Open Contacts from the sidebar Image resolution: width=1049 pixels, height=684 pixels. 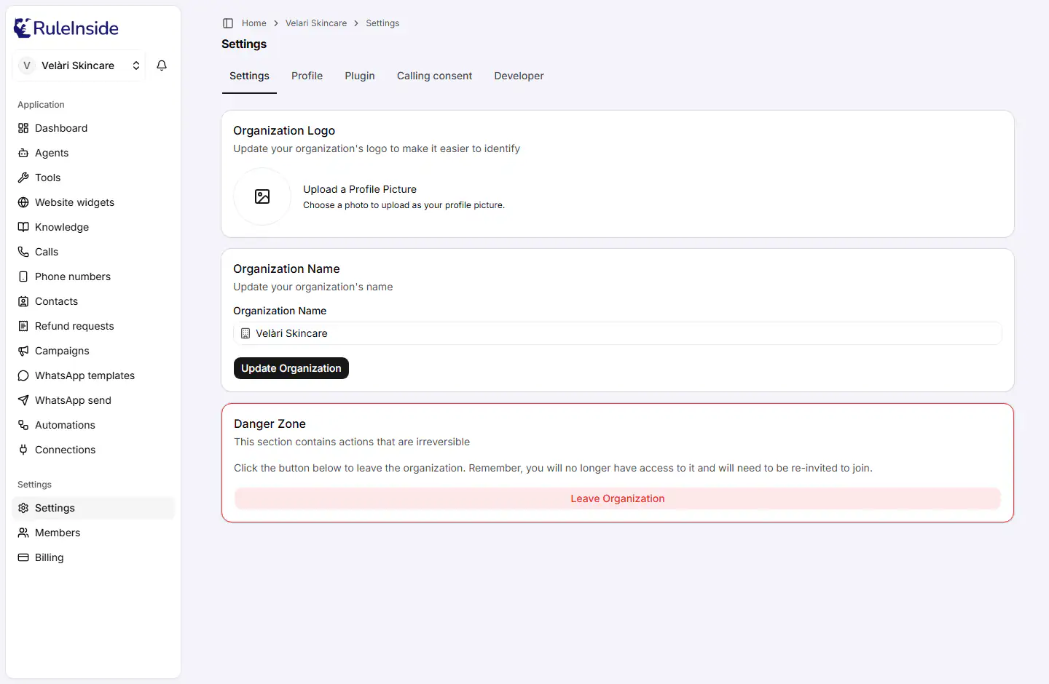(93, 301)
